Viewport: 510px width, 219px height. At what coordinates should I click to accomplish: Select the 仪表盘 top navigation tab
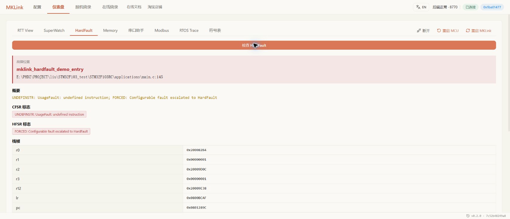tap(58, 7)
